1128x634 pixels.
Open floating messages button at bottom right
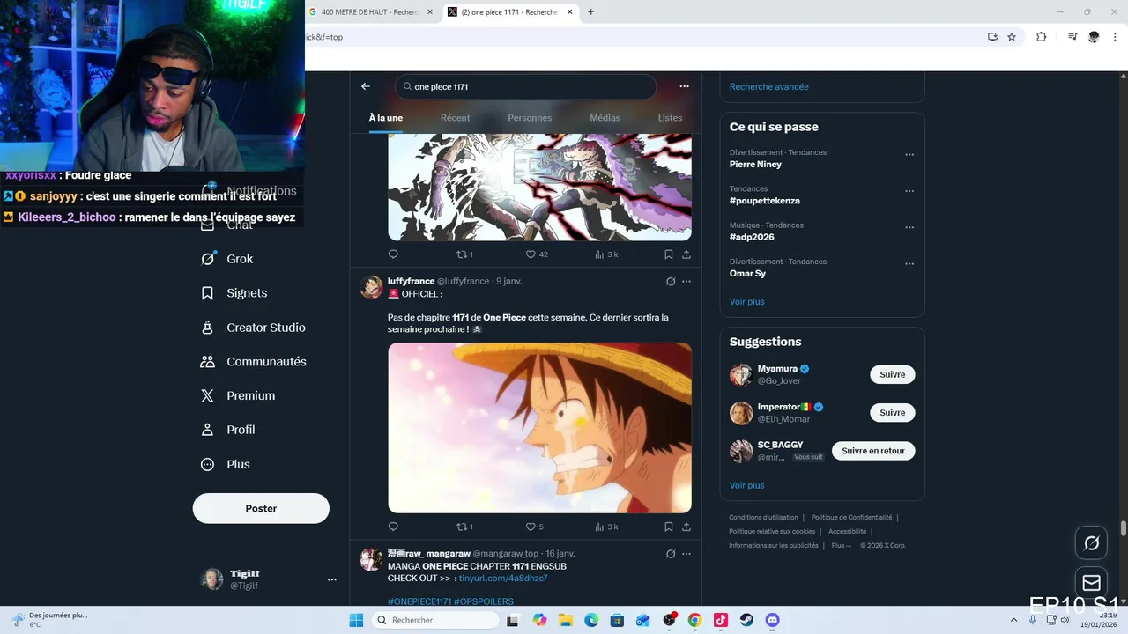pyautogui.click(x=1091, y=583)
